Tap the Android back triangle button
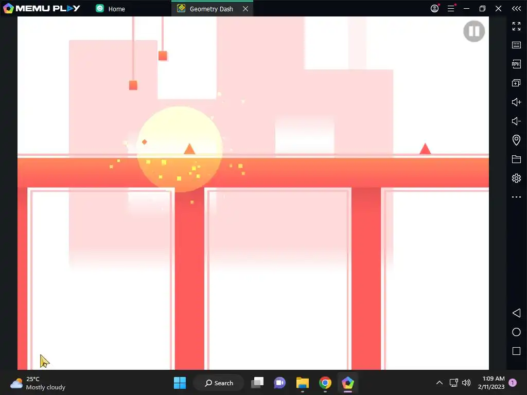Screen dimensions: 527x395 click(516, 313)
